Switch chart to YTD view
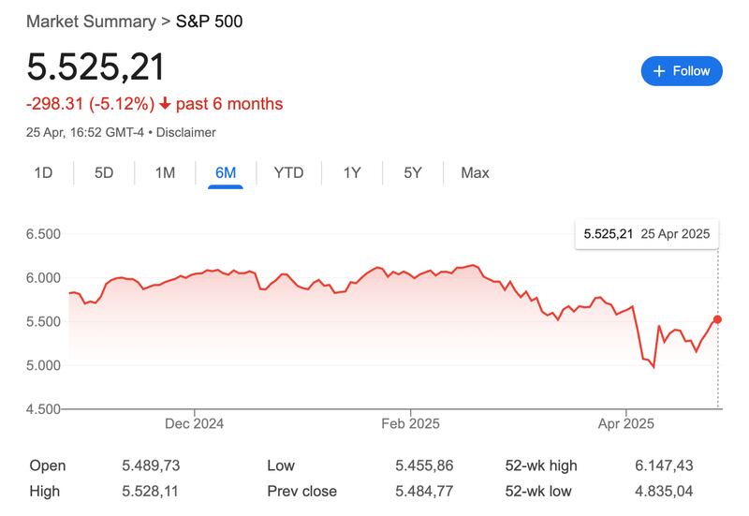 (288, 172)
